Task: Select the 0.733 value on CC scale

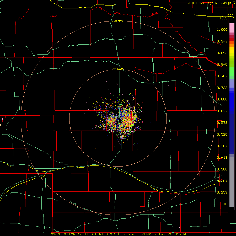Action: pos(222,88)
